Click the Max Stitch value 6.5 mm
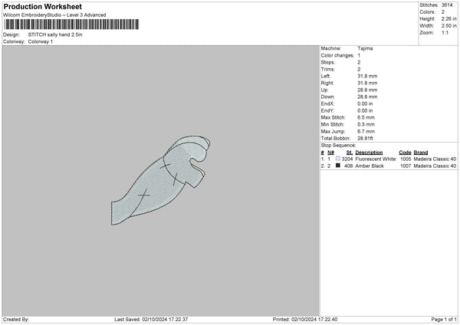Screen dimensions: 460x325 (366, 117)
